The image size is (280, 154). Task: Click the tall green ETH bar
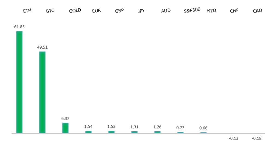click(x=19, y=82)
